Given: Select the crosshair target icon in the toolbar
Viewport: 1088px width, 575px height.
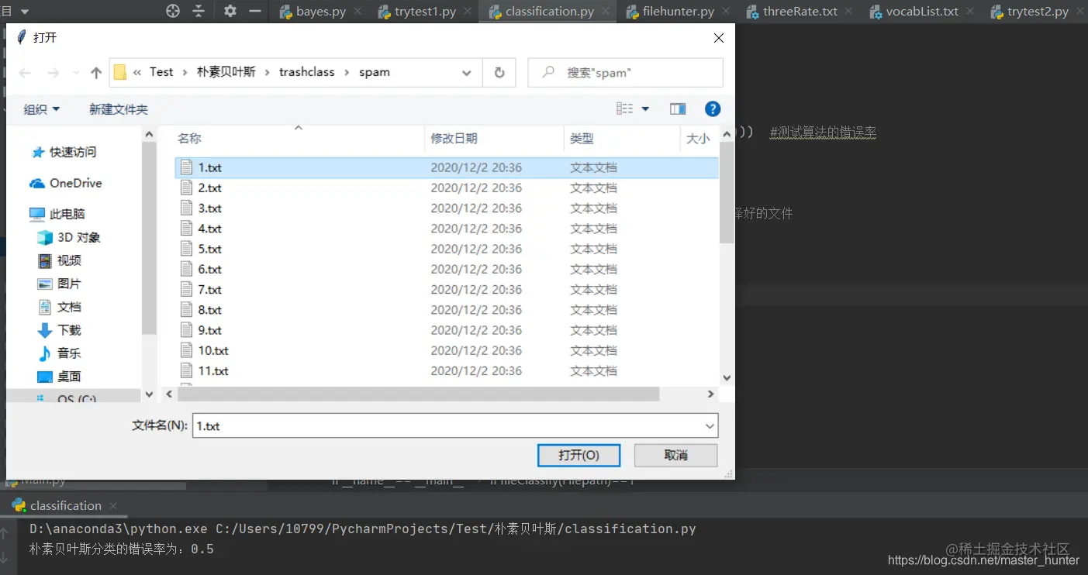Looking at the screenshot, I should pos(172,11).
